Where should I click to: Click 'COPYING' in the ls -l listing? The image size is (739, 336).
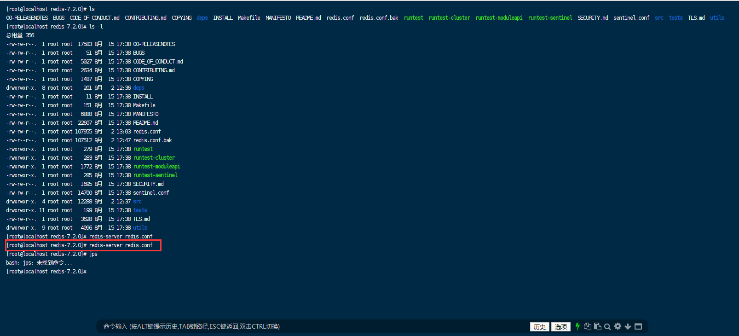coord(143,79)
